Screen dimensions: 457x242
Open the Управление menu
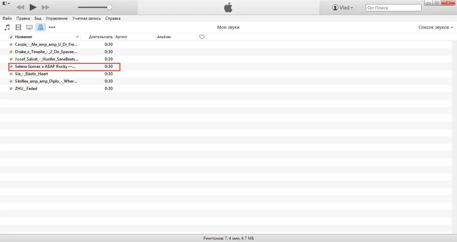click(x=57, y=18)
